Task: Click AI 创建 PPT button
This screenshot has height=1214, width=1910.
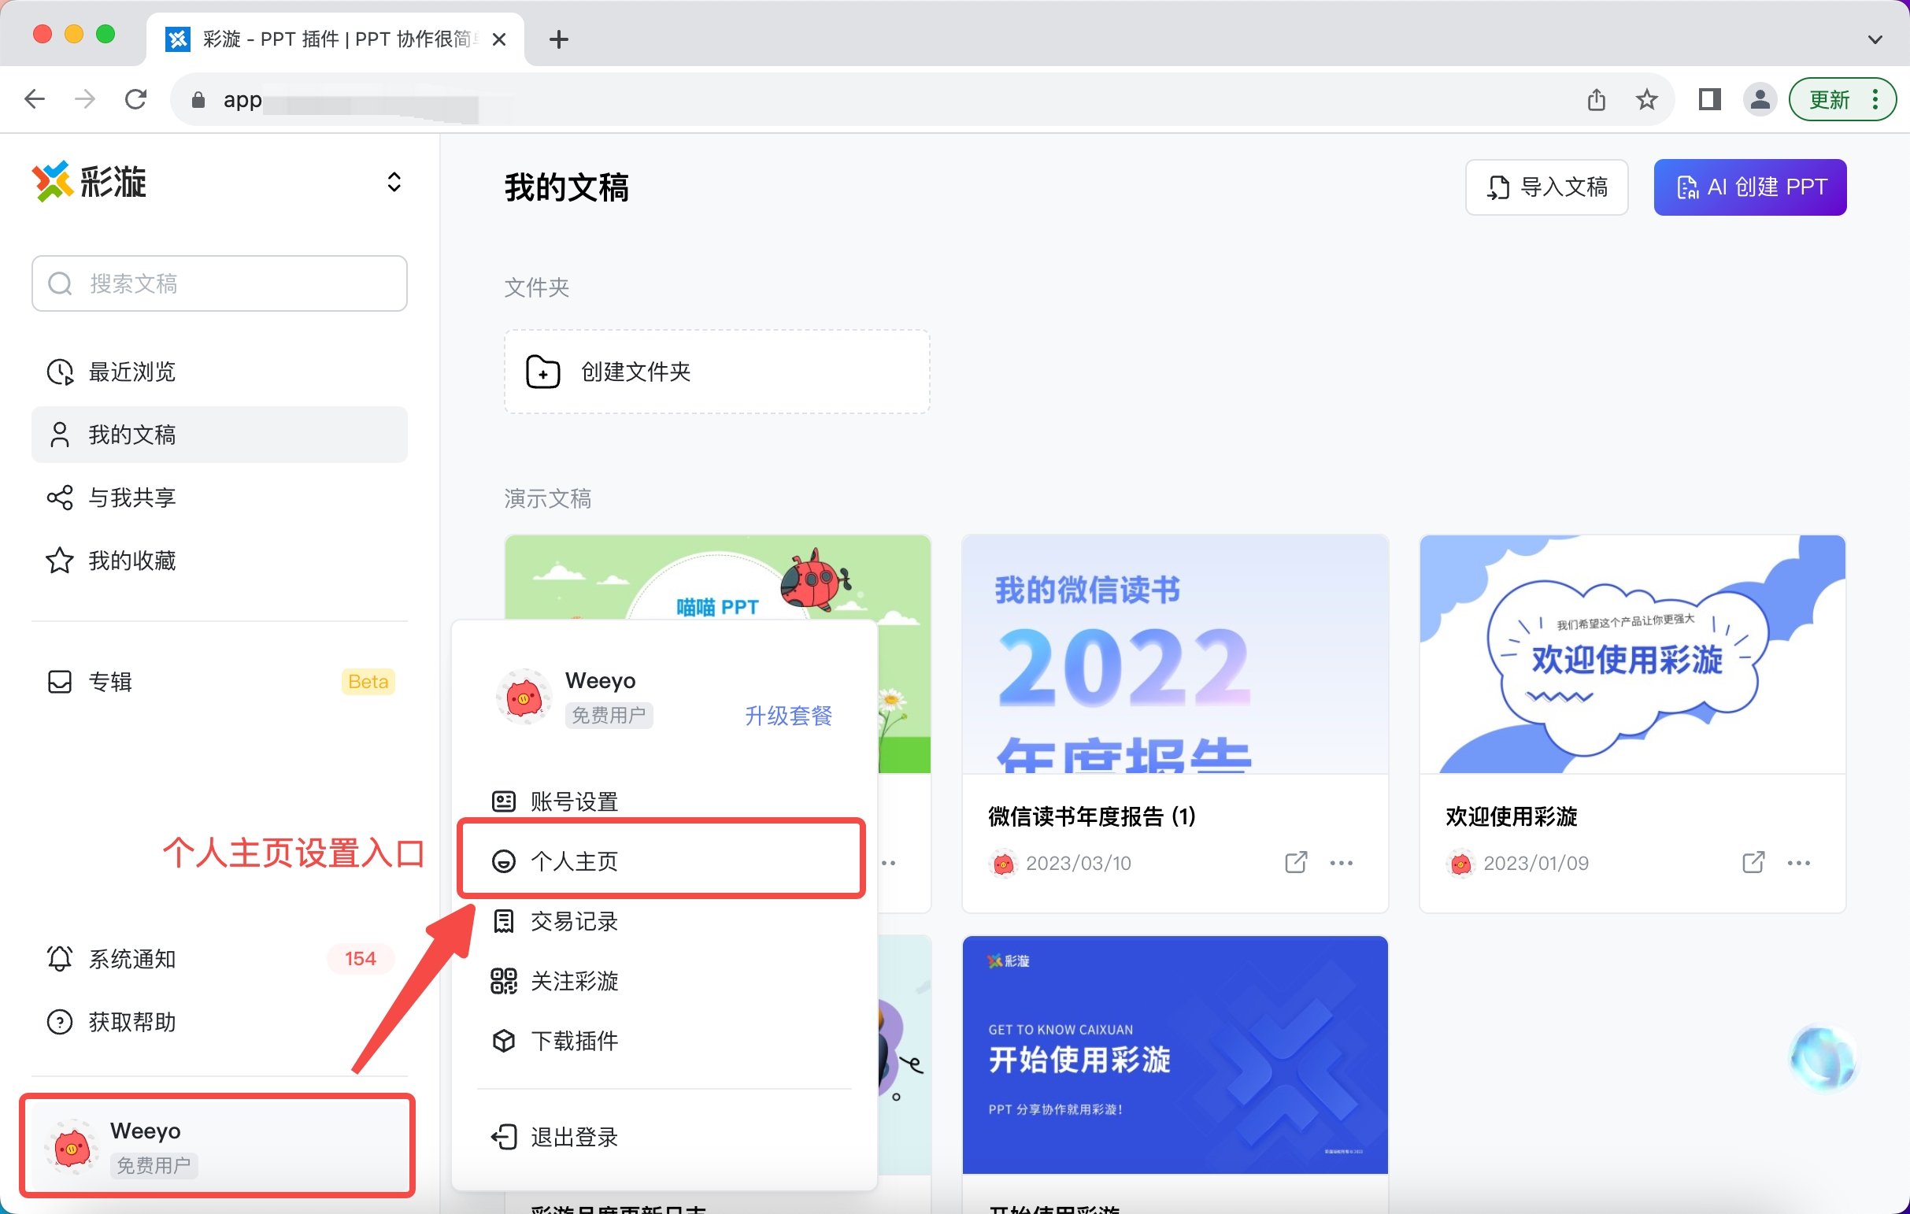Action: 1749,187
